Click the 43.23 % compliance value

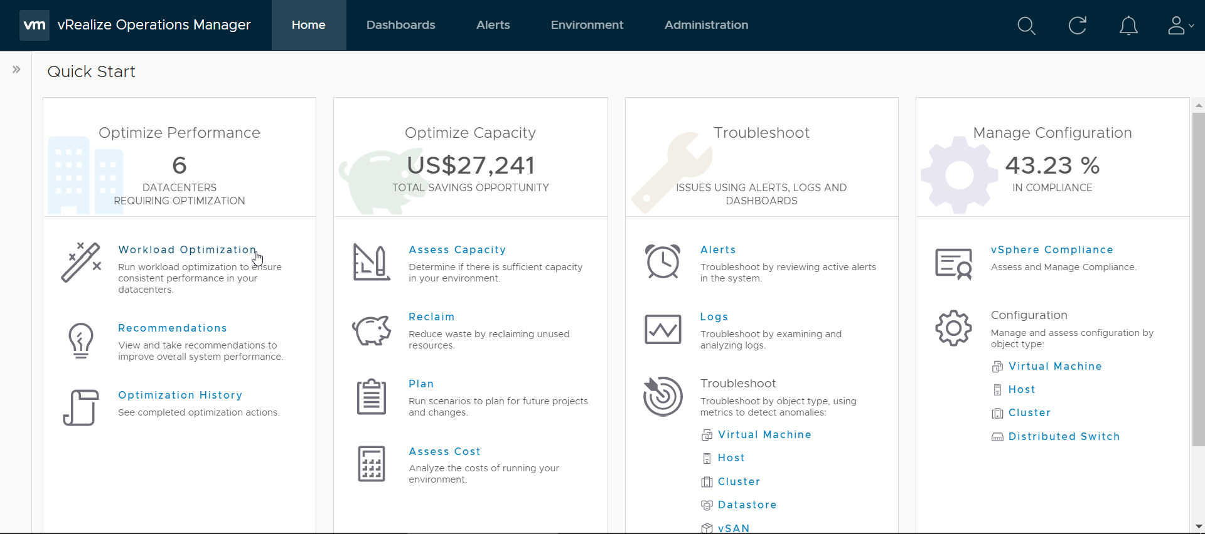click(x=1052, y=165)
